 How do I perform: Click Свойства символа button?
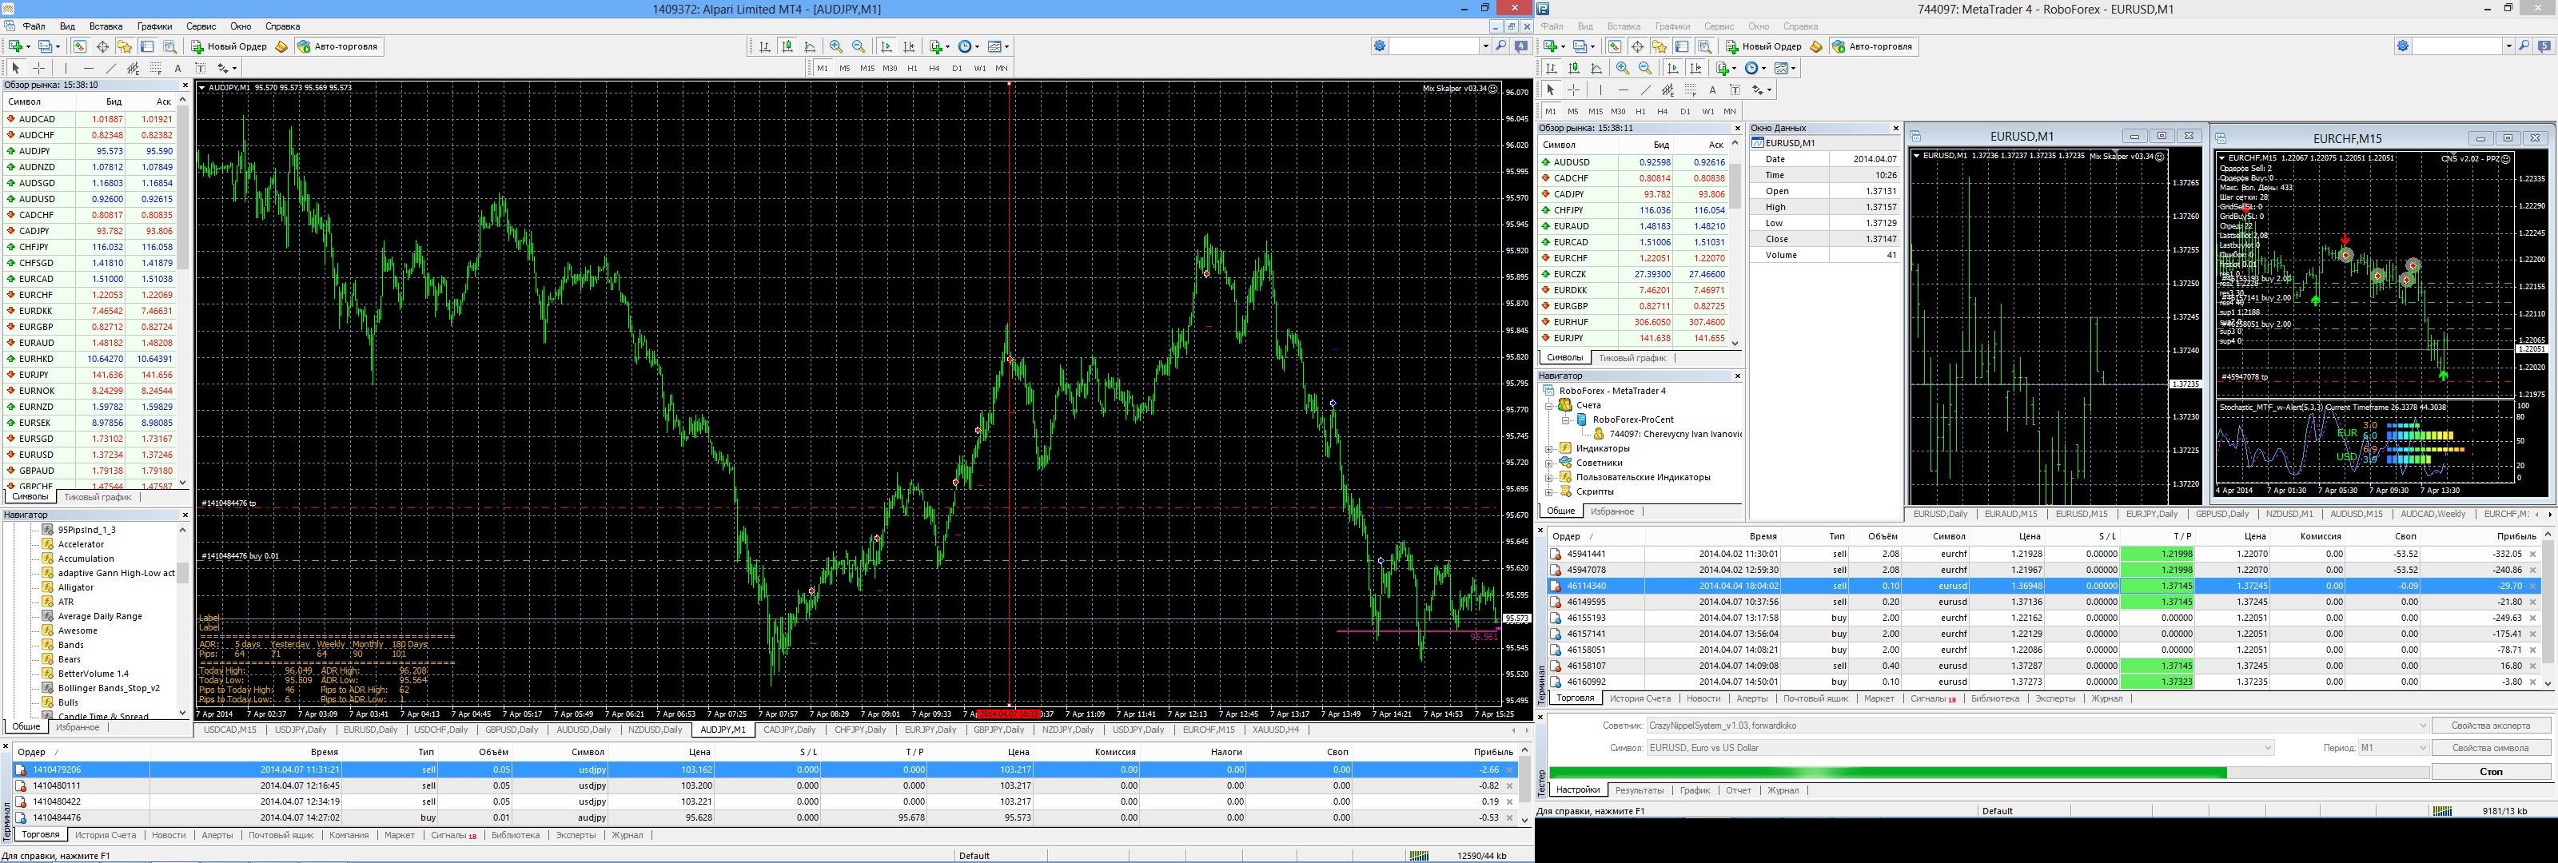[x=2491, y=748]
